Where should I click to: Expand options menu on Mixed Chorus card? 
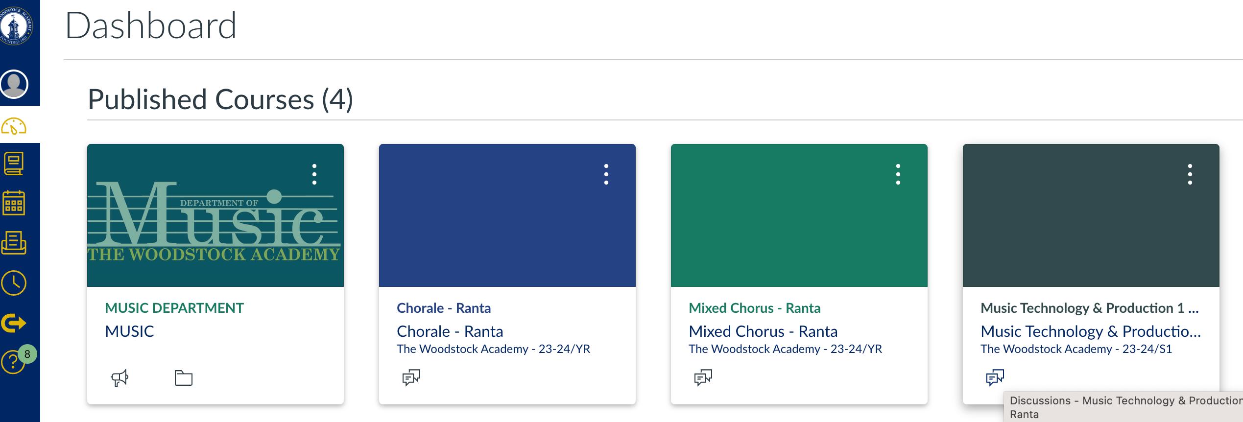click(898, 174)
